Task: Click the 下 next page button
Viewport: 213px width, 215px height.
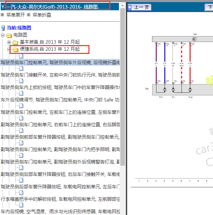Action: 209,7
